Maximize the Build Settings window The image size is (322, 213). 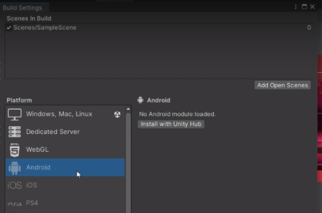(304, 7)
